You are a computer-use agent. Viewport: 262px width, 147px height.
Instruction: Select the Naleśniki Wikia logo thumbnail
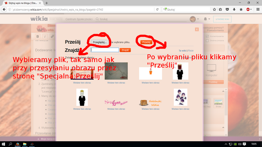coord(151,102)
